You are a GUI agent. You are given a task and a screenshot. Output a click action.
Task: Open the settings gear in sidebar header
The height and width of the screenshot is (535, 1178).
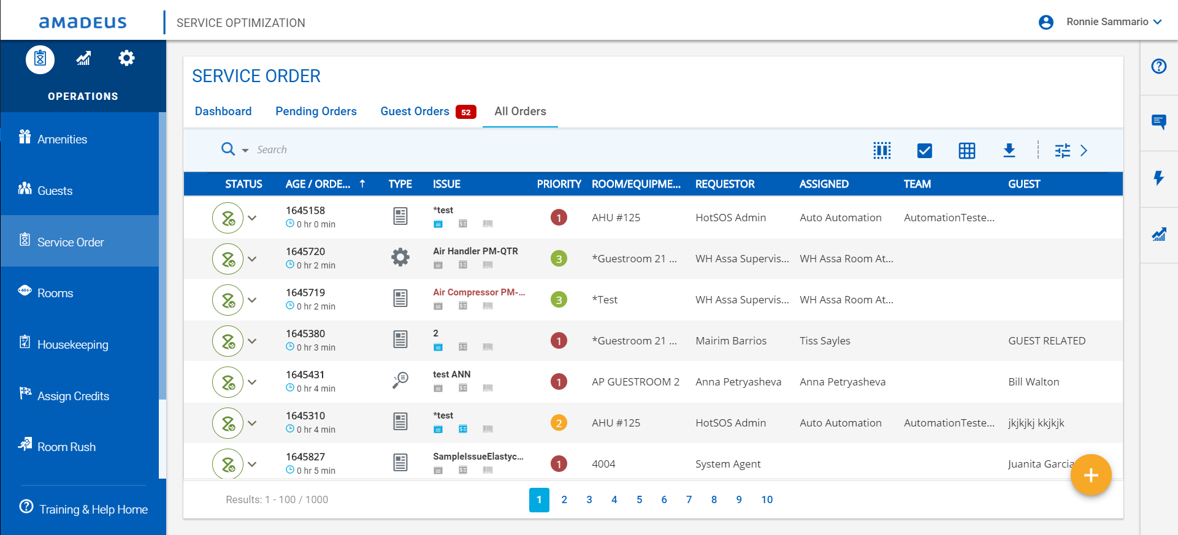tap(126, 58)
